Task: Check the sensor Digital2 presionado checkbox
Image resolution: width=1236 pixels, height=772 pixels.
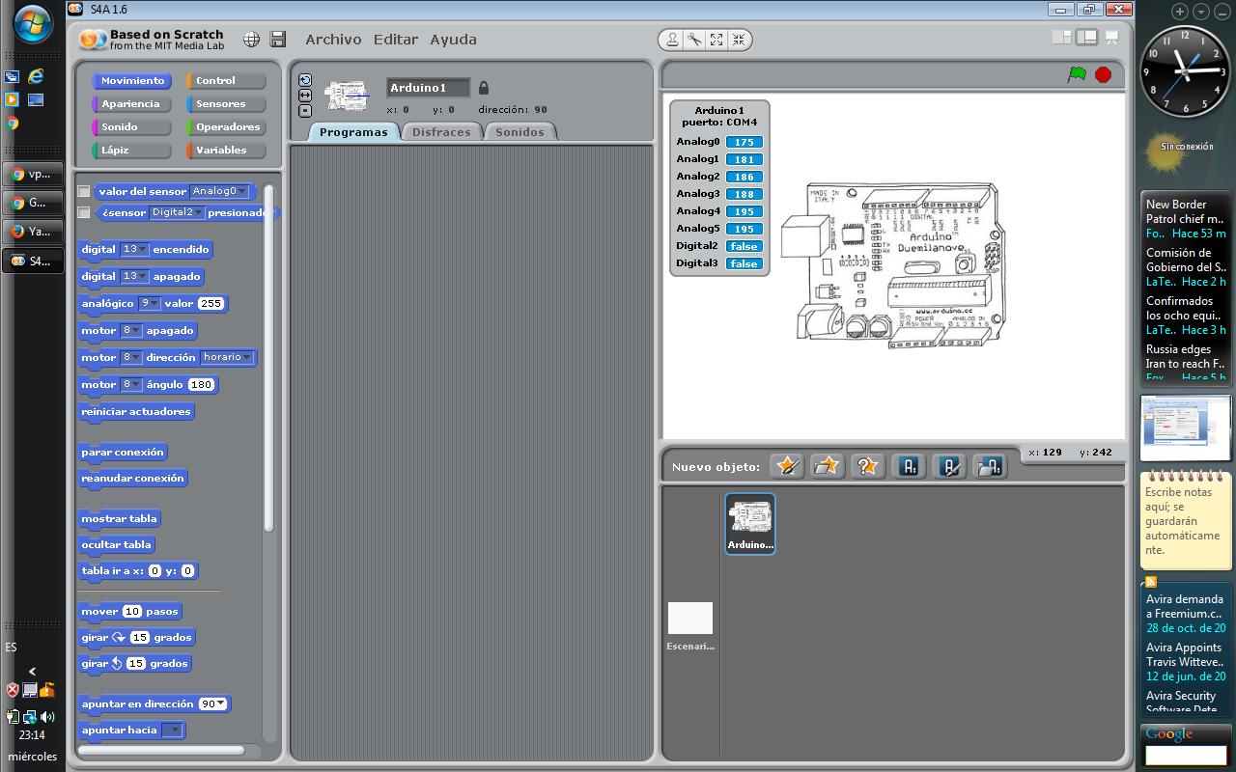Action: [83, 213]
